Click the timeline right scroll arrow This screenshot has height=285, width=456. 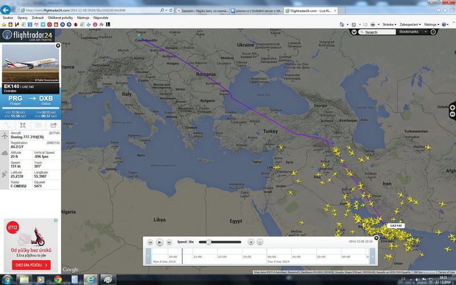tap(372, 256)
